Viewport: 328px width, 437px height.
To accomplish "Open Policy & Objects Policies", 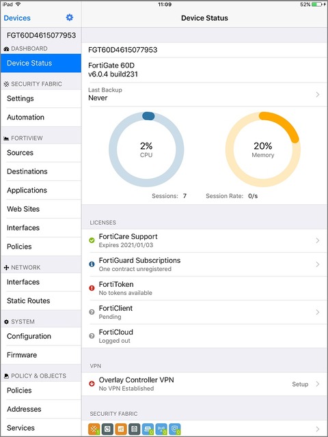I will [x=41, y=390].
